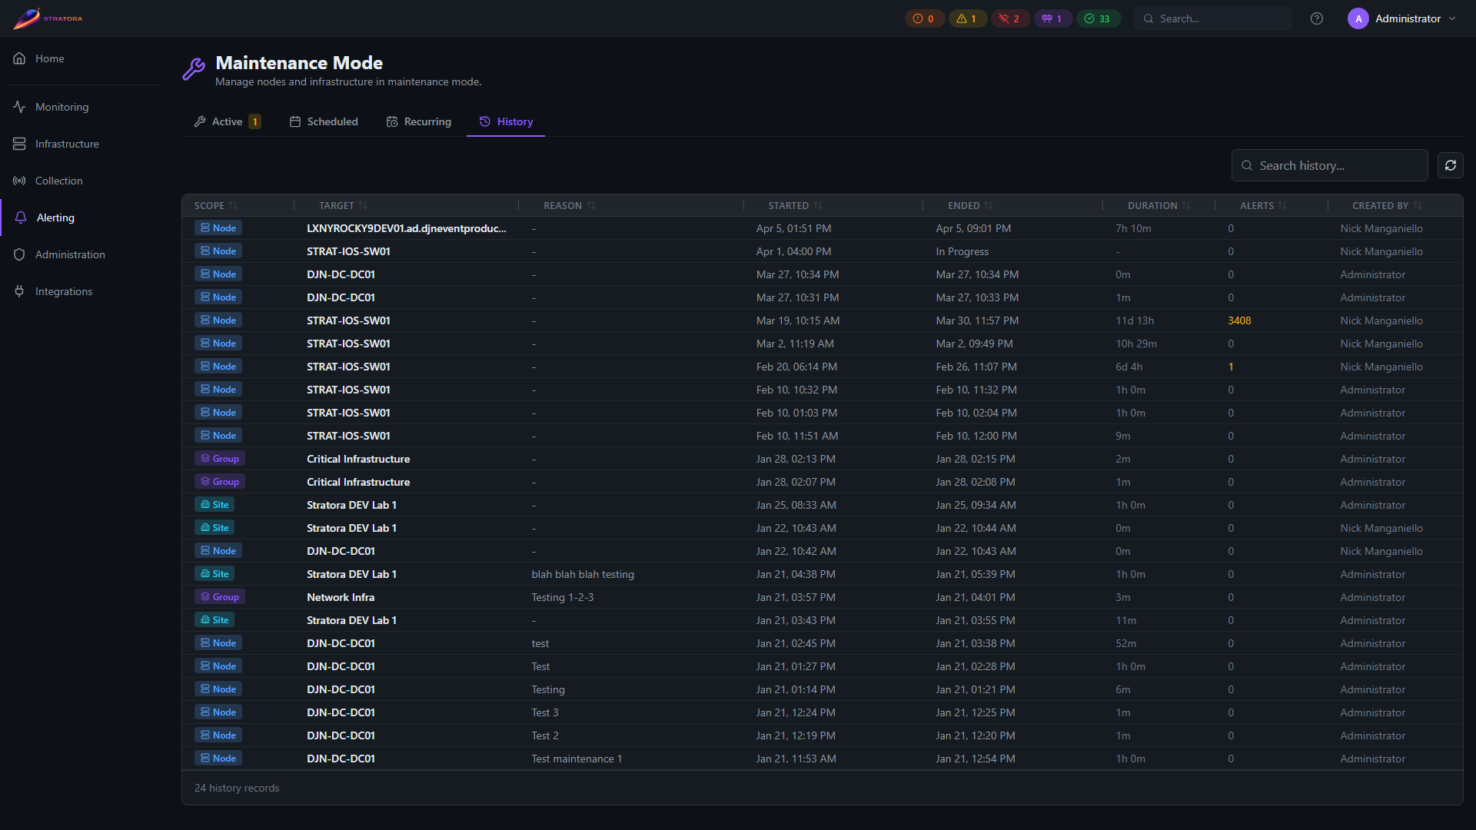Click 'Feb 26, 11:07 PM' ended time
The width and height of the screenshot is (1476, 830).
976,367
